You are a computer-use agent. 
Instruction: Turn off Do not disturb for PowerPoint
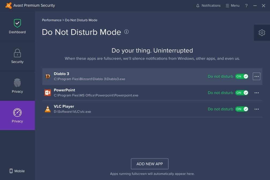pyautogui.click(x=241, y=93)
